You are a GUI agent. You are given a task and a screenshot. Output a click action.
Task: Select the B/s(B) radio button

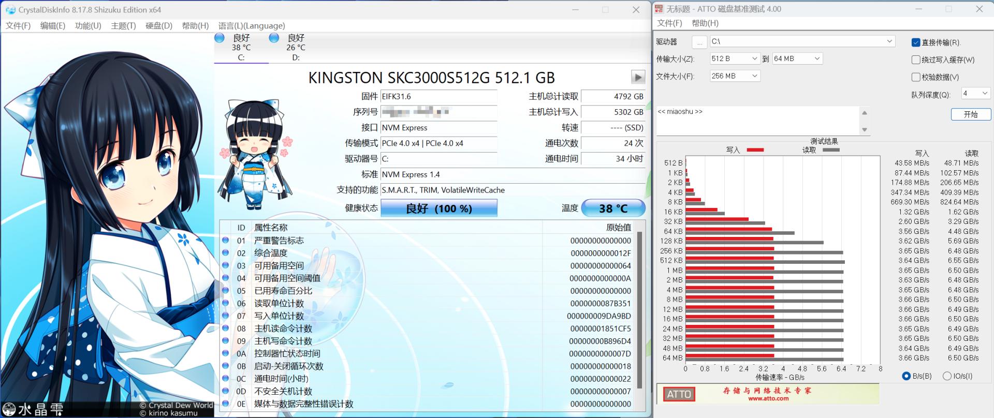906,376
